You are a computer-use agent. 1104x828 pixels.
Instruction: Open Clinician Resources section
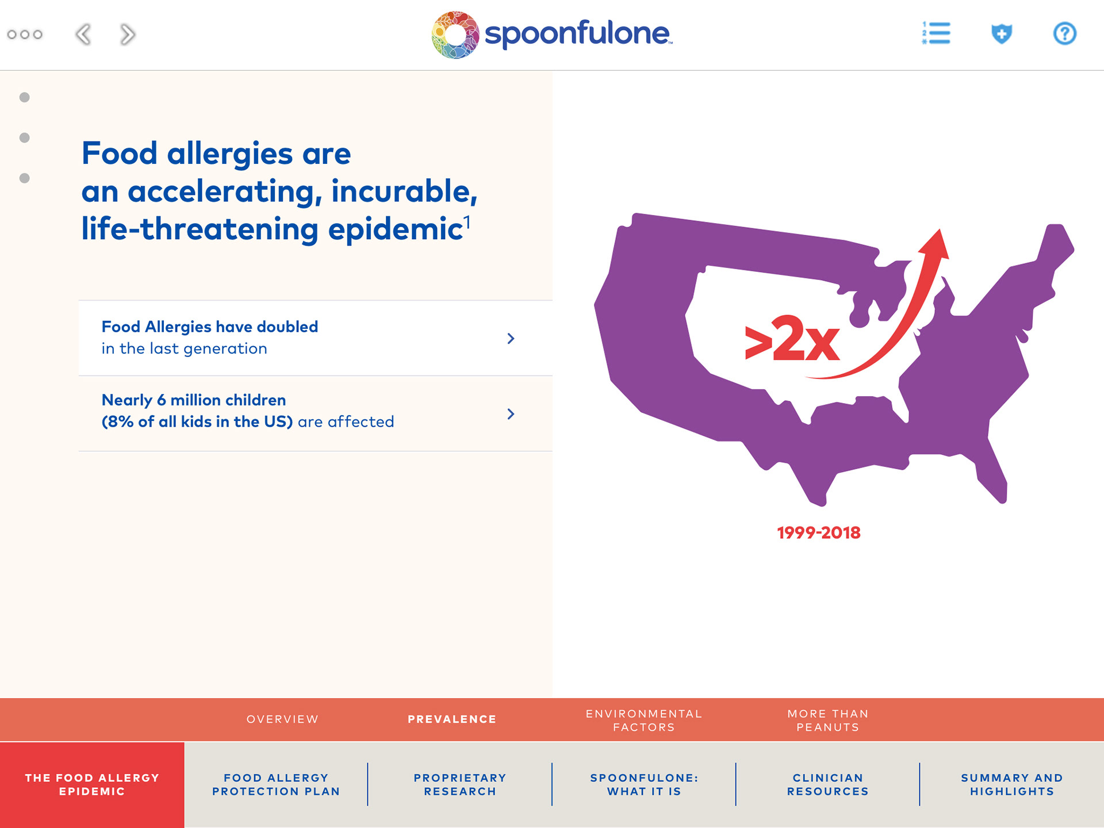827,784
